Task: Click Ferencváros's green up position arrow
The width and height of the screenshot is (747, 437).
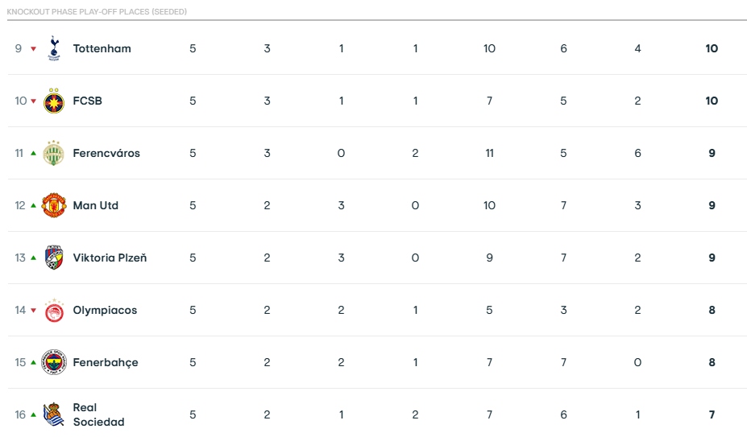Action: pos(33,153)
